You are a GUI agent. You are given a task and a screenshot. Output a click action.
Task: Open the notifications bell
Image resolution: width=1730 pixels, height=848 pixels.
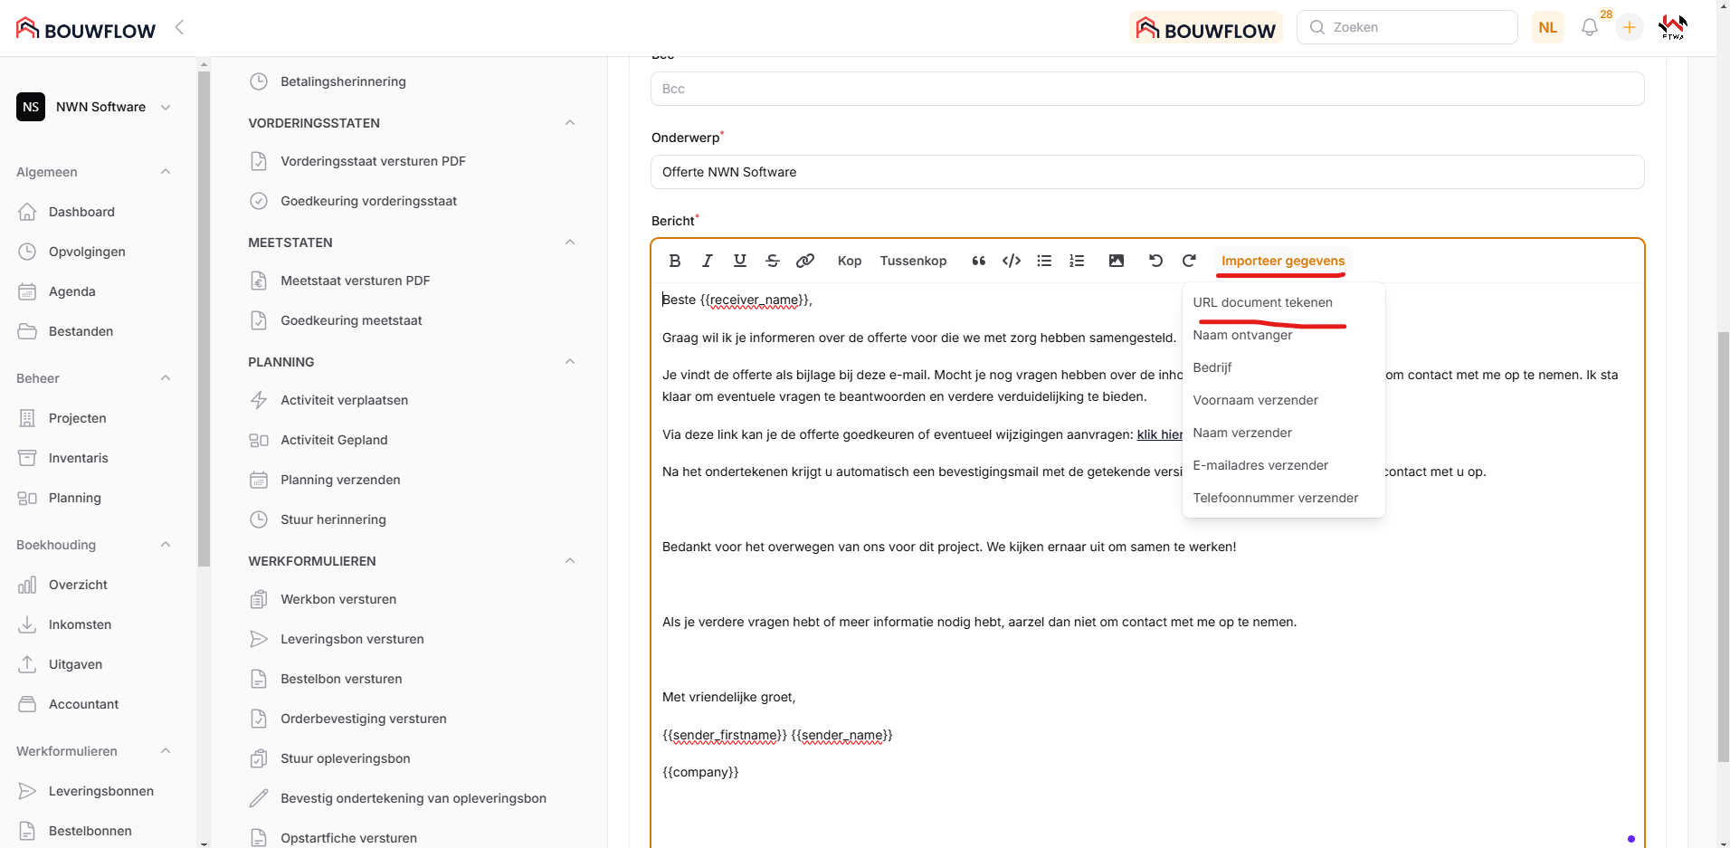coord(1589,27)
